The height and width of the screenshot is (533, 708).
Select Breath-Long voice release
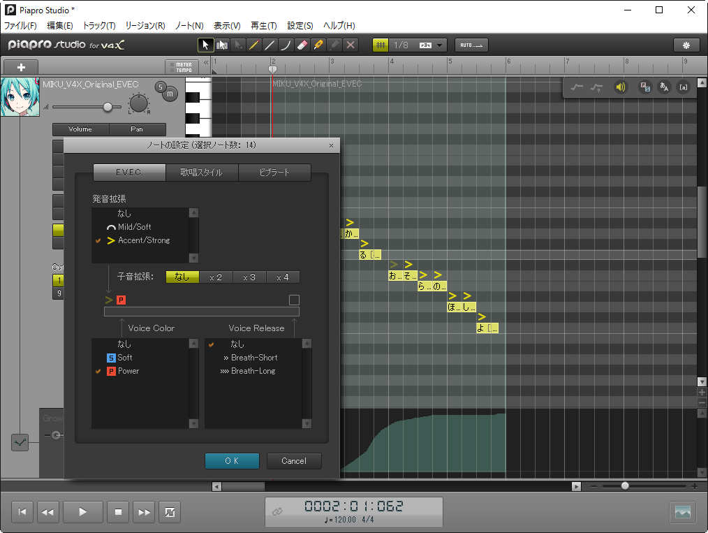coord(253,371)
